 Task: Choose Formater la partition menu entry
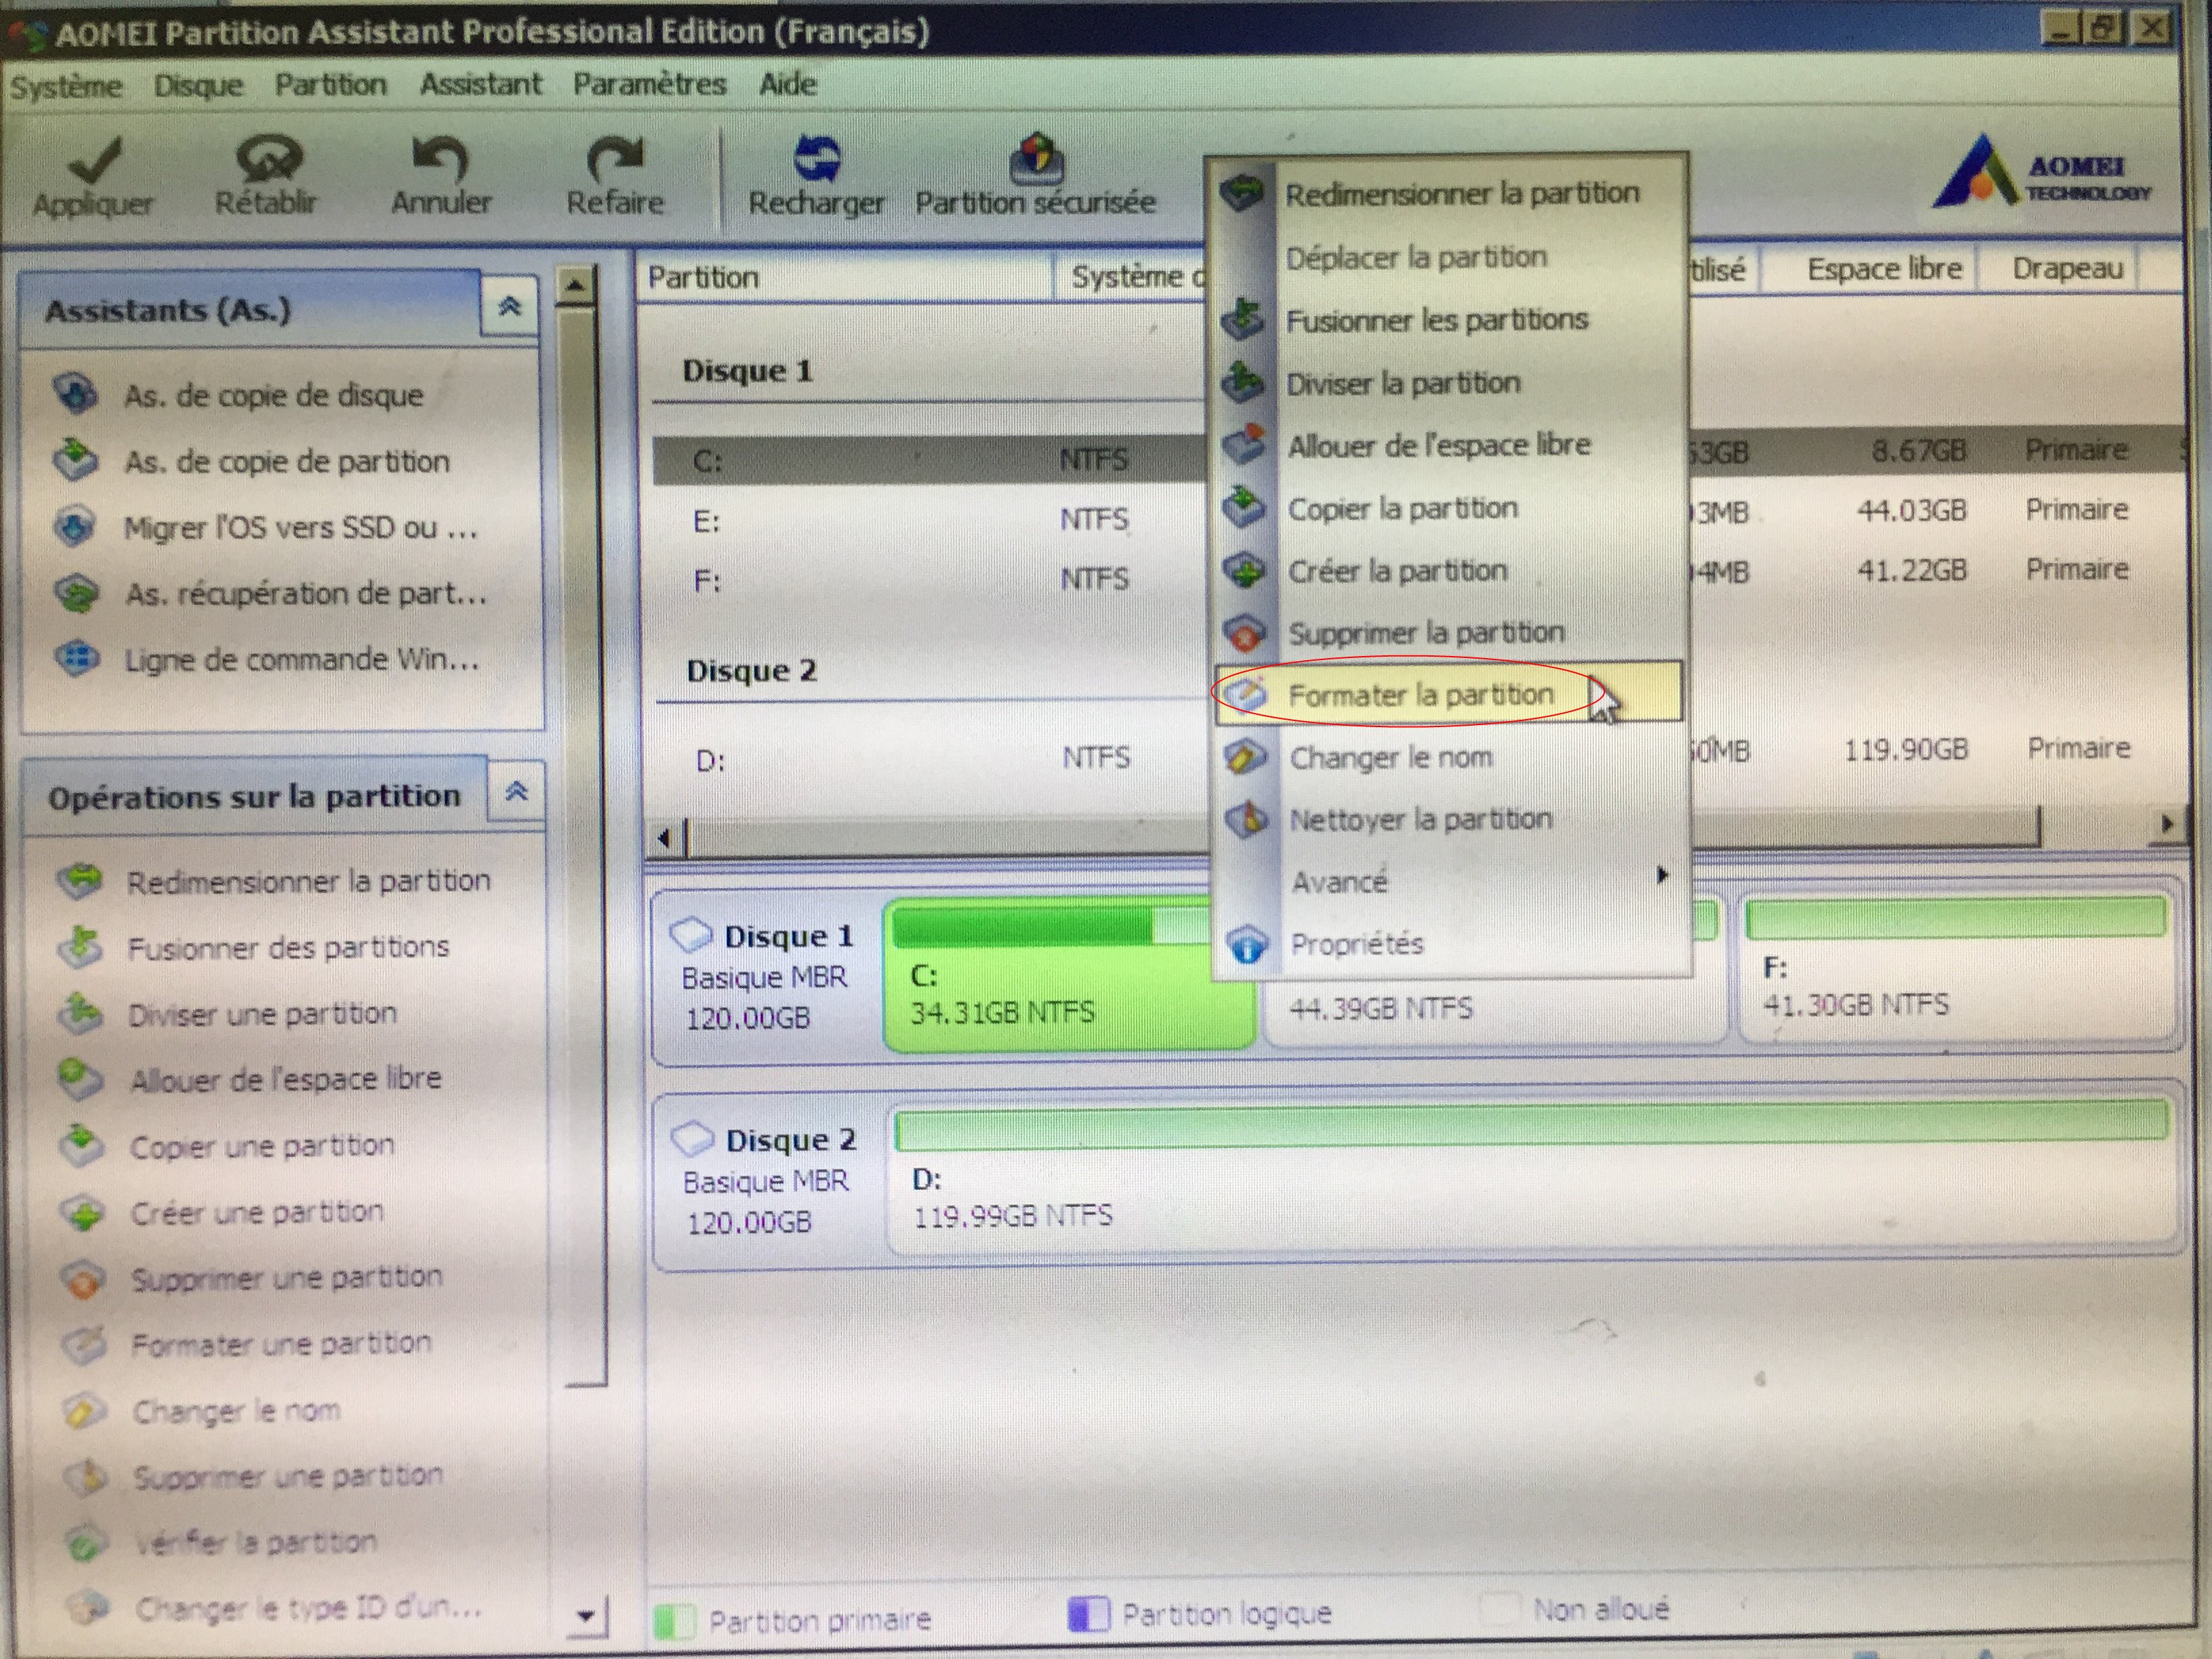pos(1420,694)
